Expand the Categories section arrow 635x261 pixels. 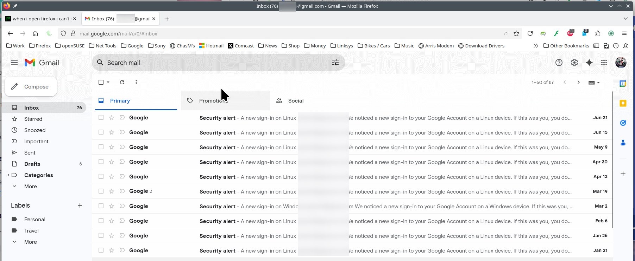8,175
